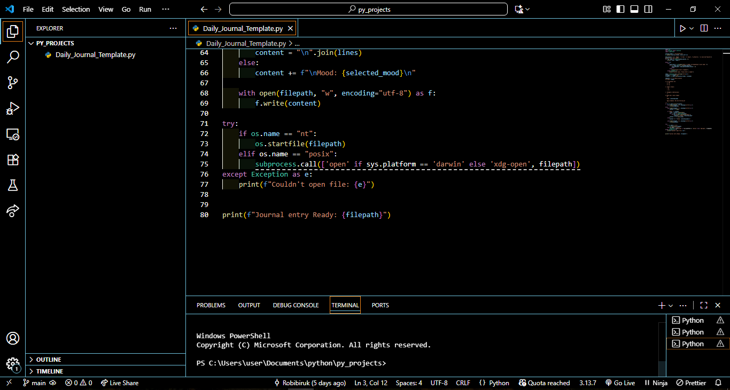Click the py_projects command center search box
Image resolution: width=730 pixels, height=390 pixels.
(x=368, y=9)
